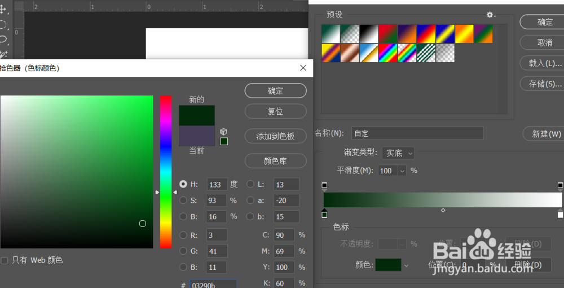This screenshot has height=288, width=564.
Task: Select the black-to-white gradient preset
Action: [x=369, y=34]
